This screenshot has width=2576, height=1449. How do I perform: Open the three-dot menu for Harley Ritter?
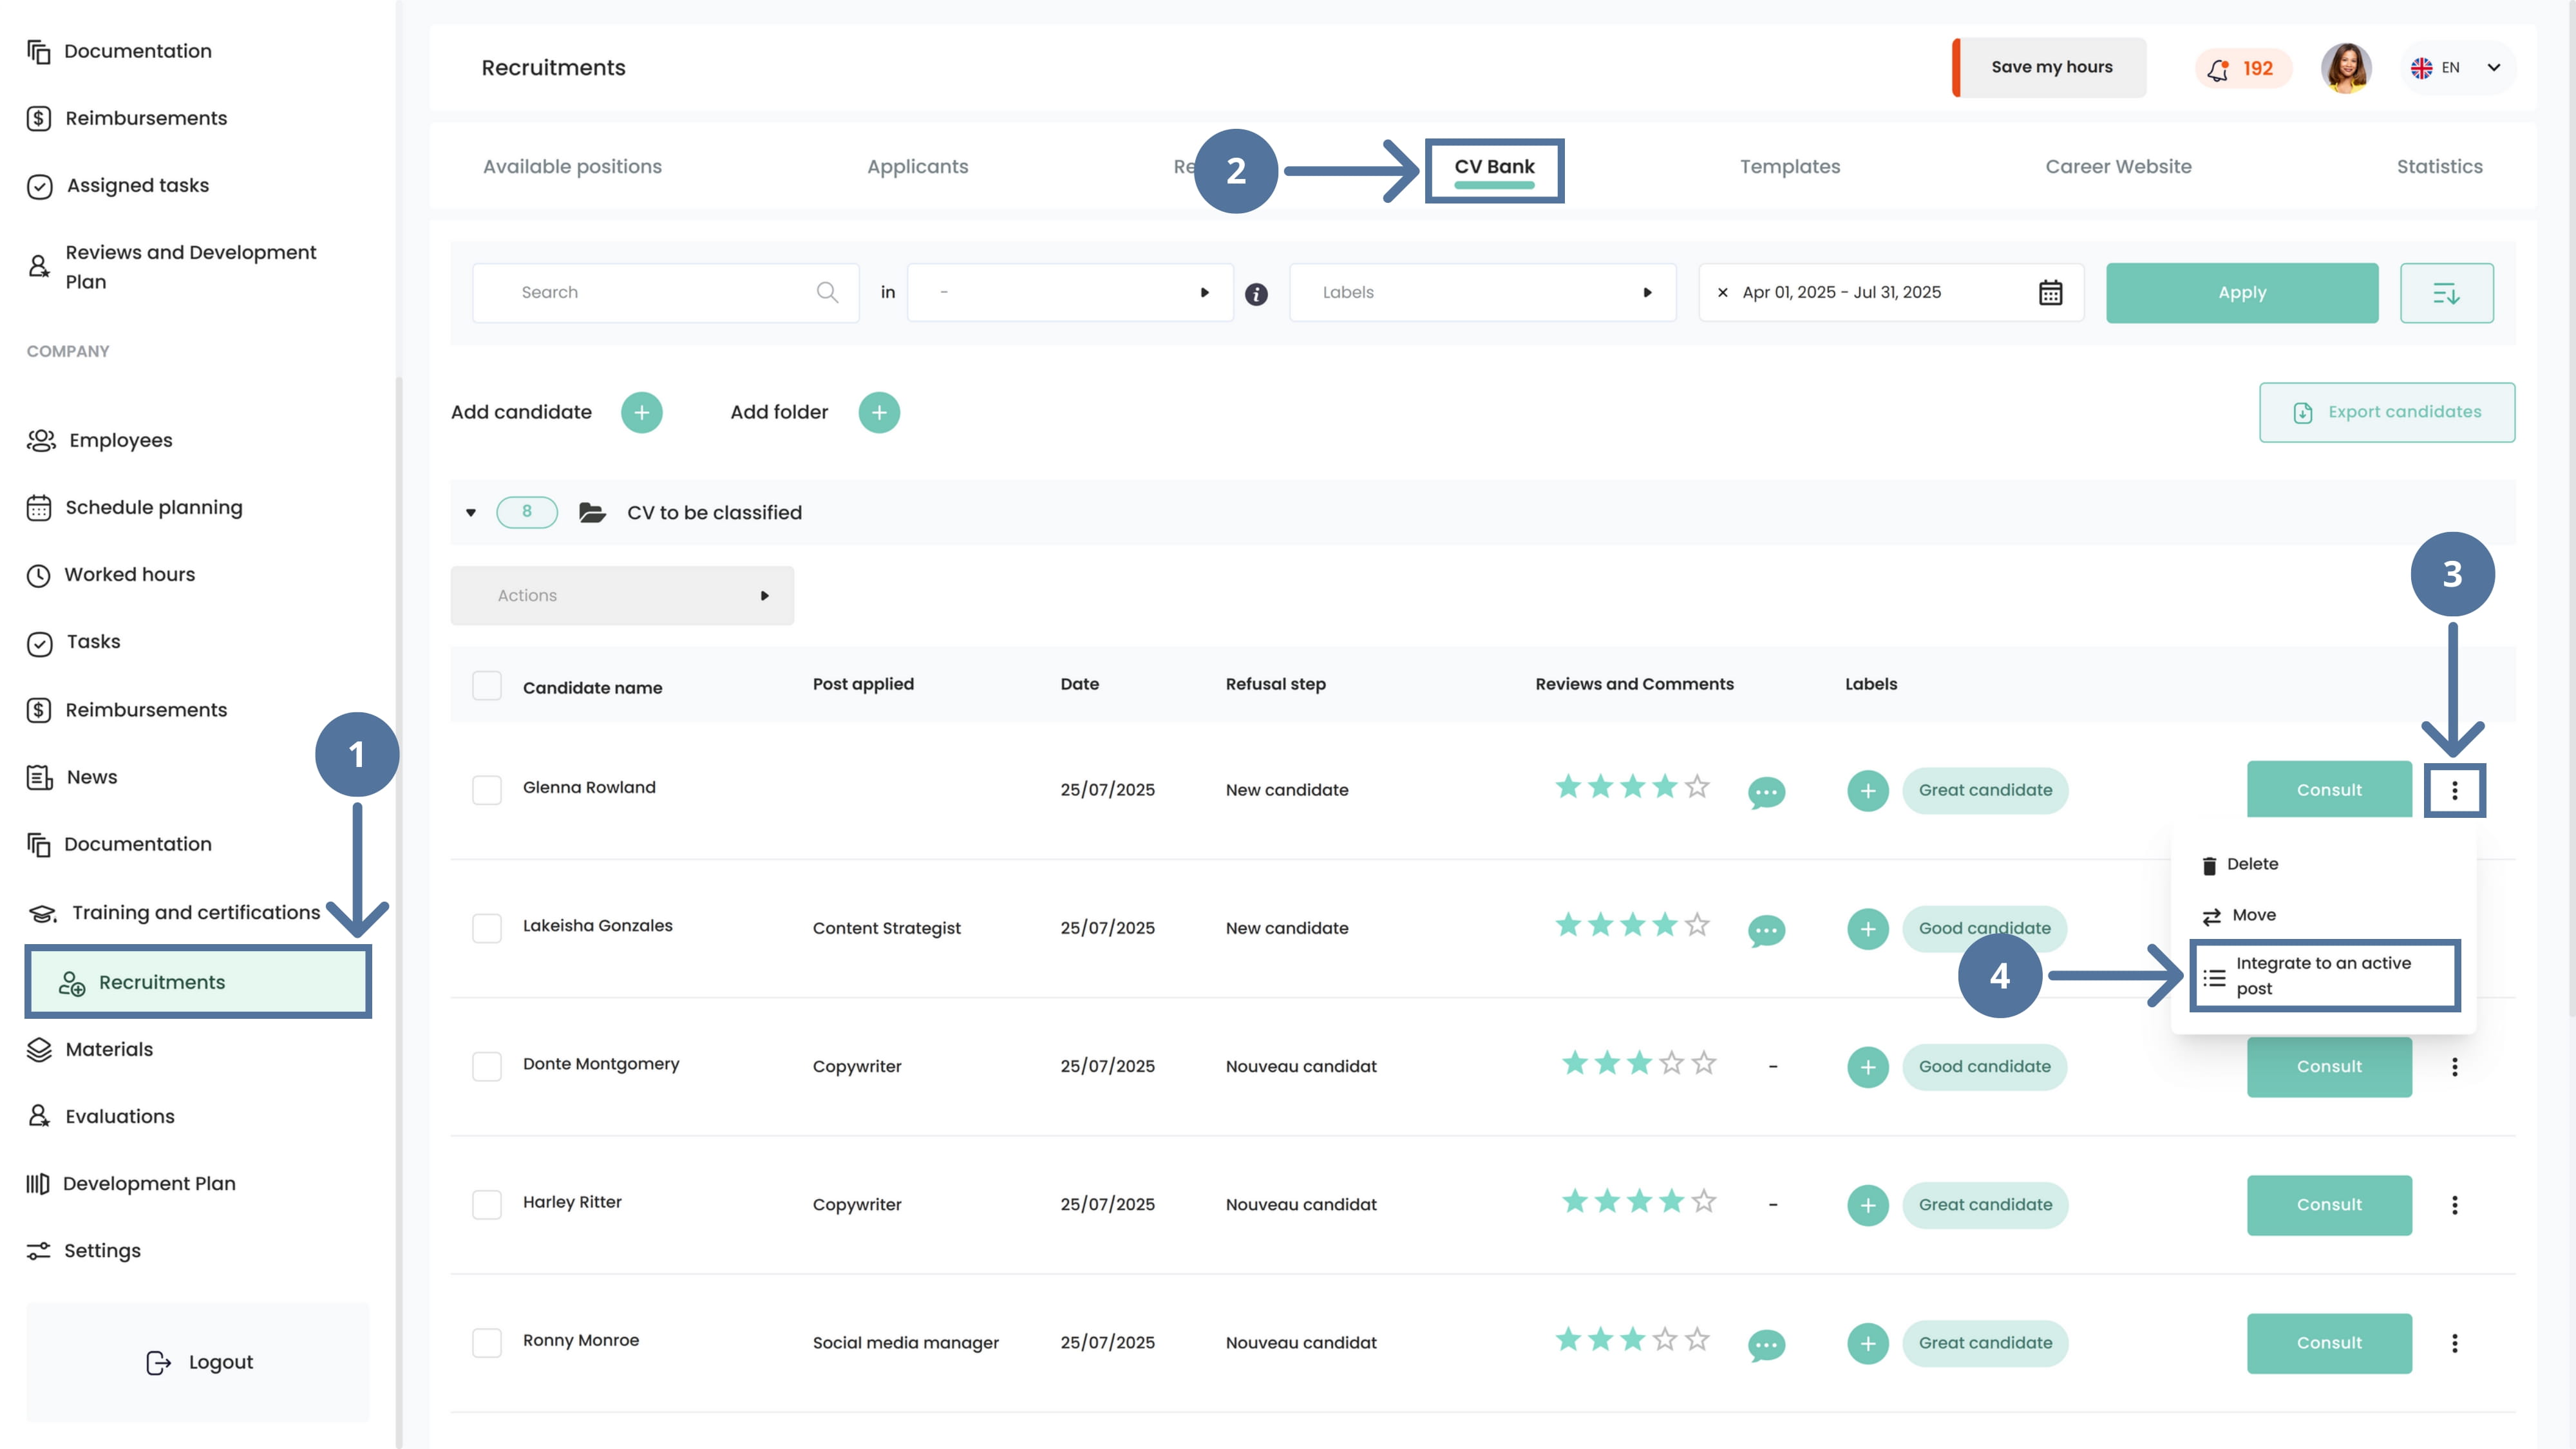coord(2454,1205)
